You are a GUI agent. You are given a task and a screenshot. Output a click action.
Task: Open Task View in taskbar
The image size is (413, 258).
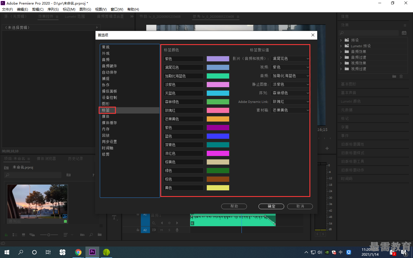point(48,252)
